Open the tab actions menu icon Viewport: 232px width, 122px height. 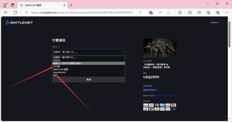click(13, 5)
